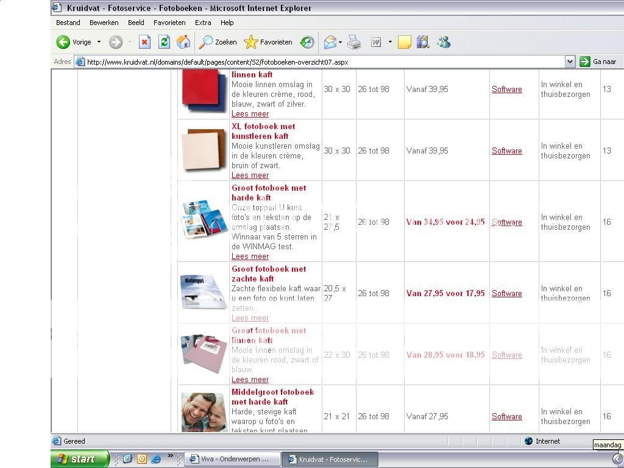624x468 pixels.
Task: Click the Stop loading icon
Action: point(144,42)
